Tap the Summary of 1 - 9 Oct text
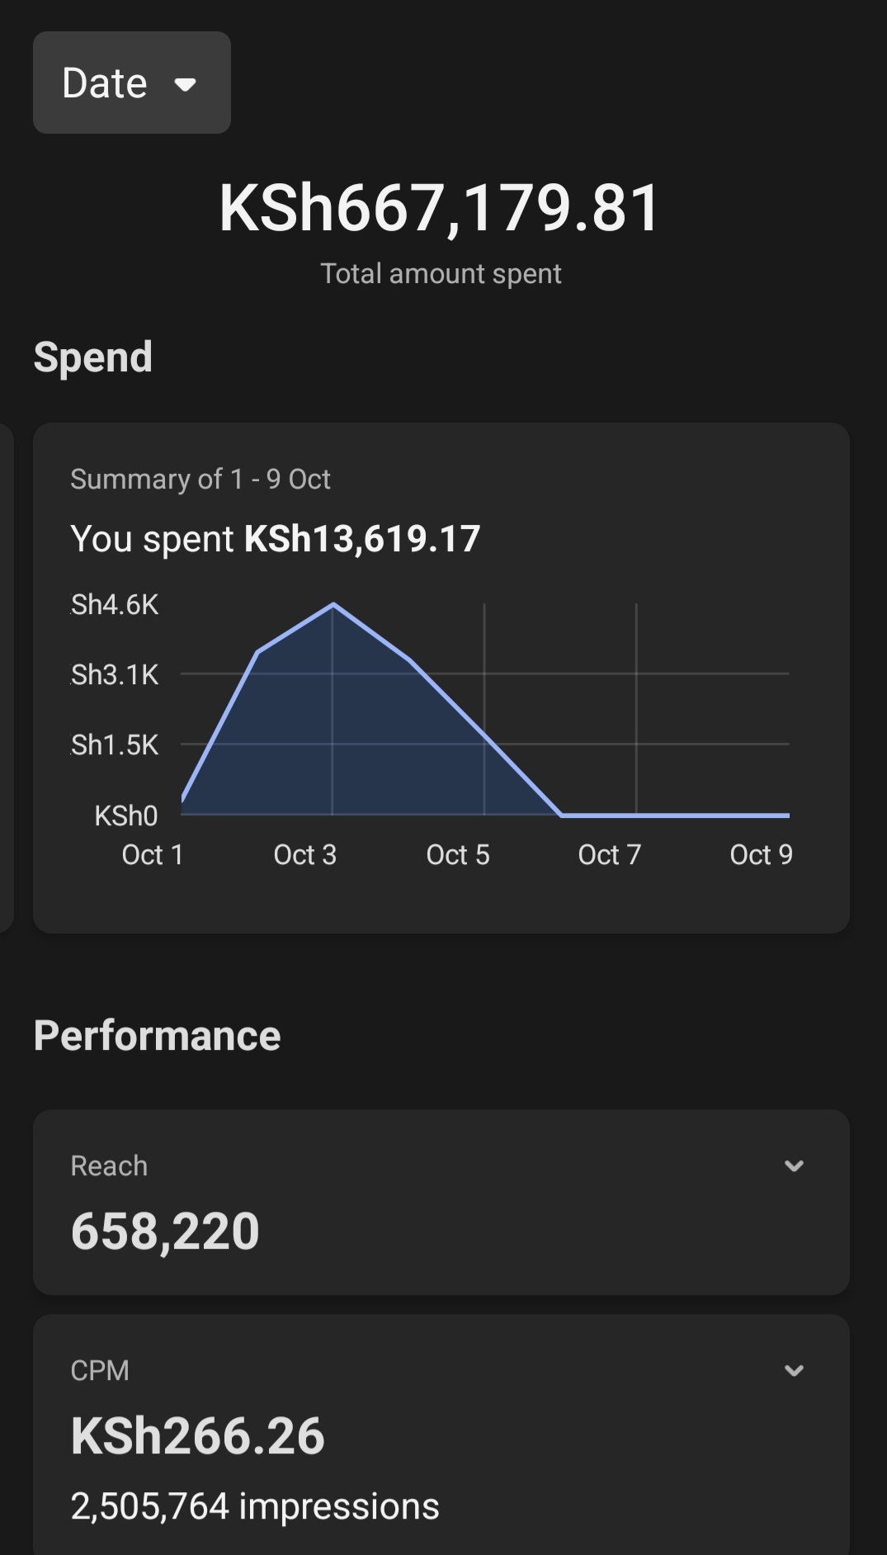 tap(201, 479)
